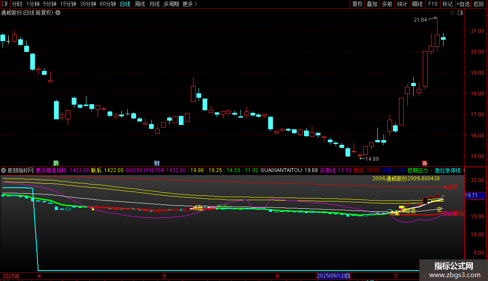Click month 7 on the date axis
The width and height of the screenshot is (488, 281).
396,276
